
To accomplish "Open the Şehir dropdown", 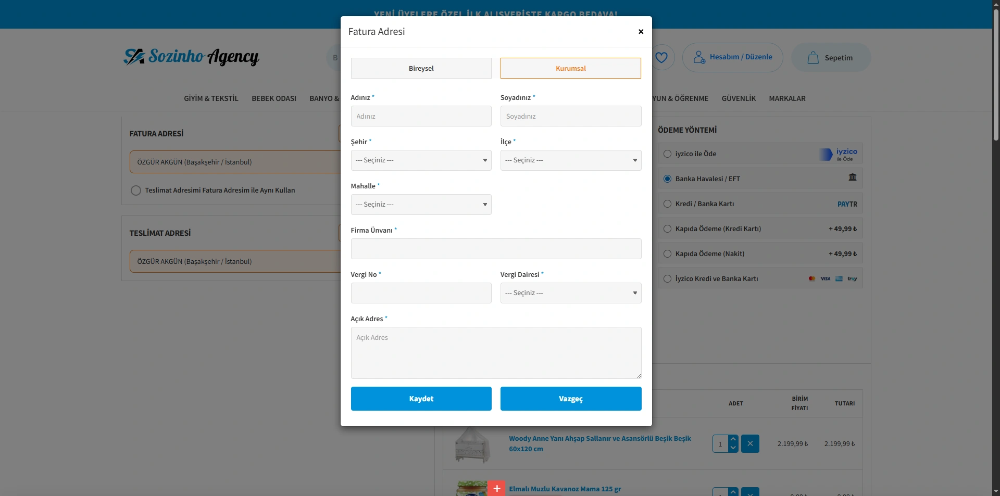I will pos(421,160).
